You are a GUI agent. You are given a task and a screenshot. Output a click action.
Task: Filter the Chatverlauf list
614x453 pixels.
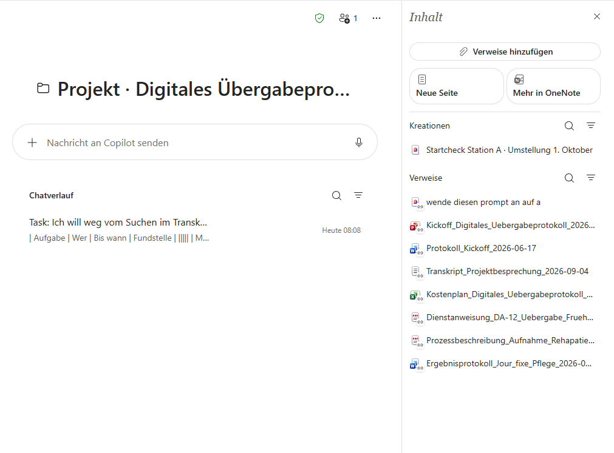[x=358, y=195]
